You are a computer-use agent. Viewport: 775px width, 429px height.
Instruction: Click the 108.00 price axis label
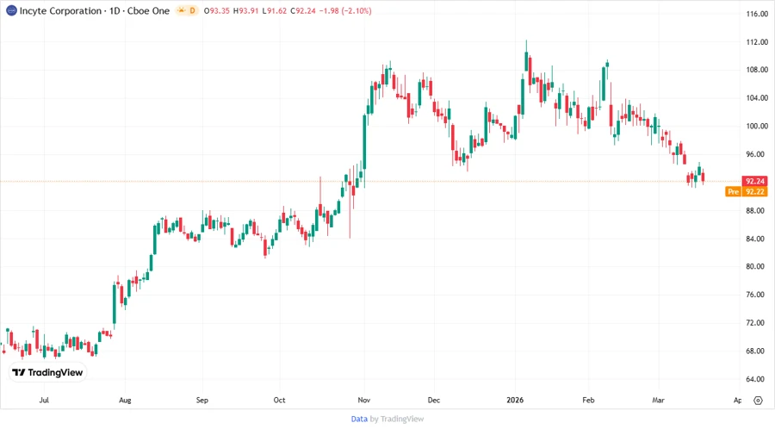757,70
